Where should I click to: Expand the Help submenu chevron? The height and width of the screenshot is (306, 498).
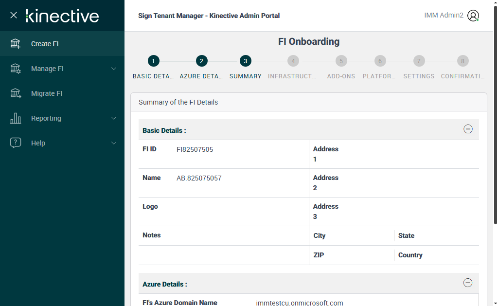[x=114, y=143]
